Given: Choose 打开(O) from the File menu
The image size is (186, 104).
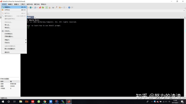Looking at the screenshot, I should click(x=14, y=10).
